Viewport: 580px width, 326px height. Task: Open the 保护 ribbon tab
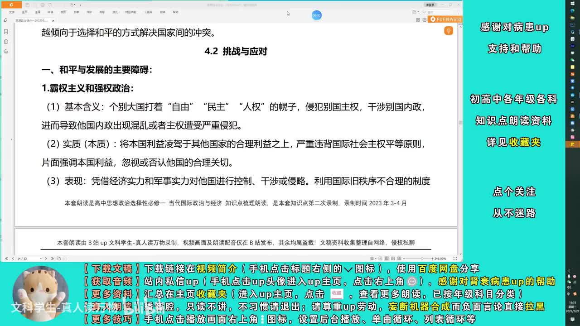coord(89,12)
